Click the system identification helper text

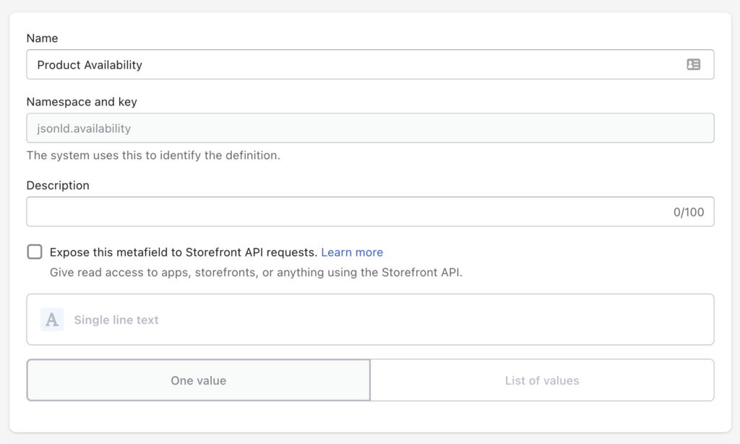point(153,155)
